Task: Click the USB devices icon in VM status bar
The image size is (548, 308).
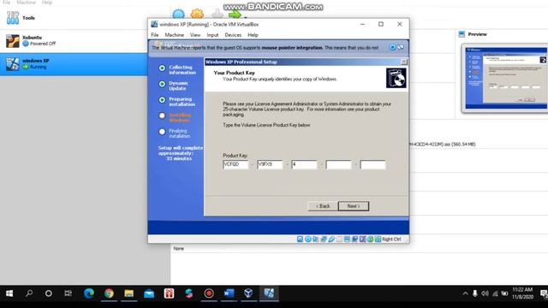Action: [x=331, y=240]
